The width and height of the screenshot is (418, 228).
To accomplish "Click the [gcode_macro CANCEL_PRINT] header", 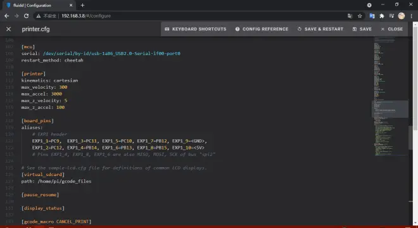I will [x=56, y=222].
